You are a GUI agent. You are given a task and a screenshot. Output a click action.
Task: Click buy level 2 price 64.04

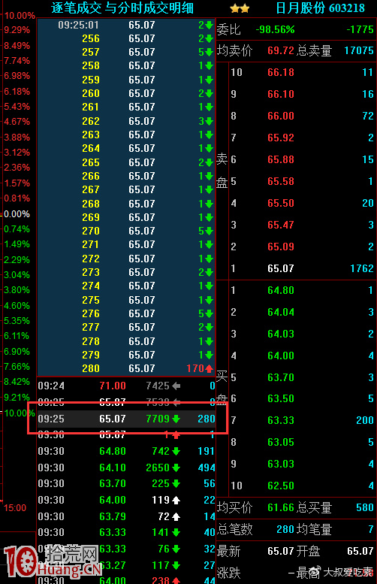pyautogui.click(x=281, y=312)
